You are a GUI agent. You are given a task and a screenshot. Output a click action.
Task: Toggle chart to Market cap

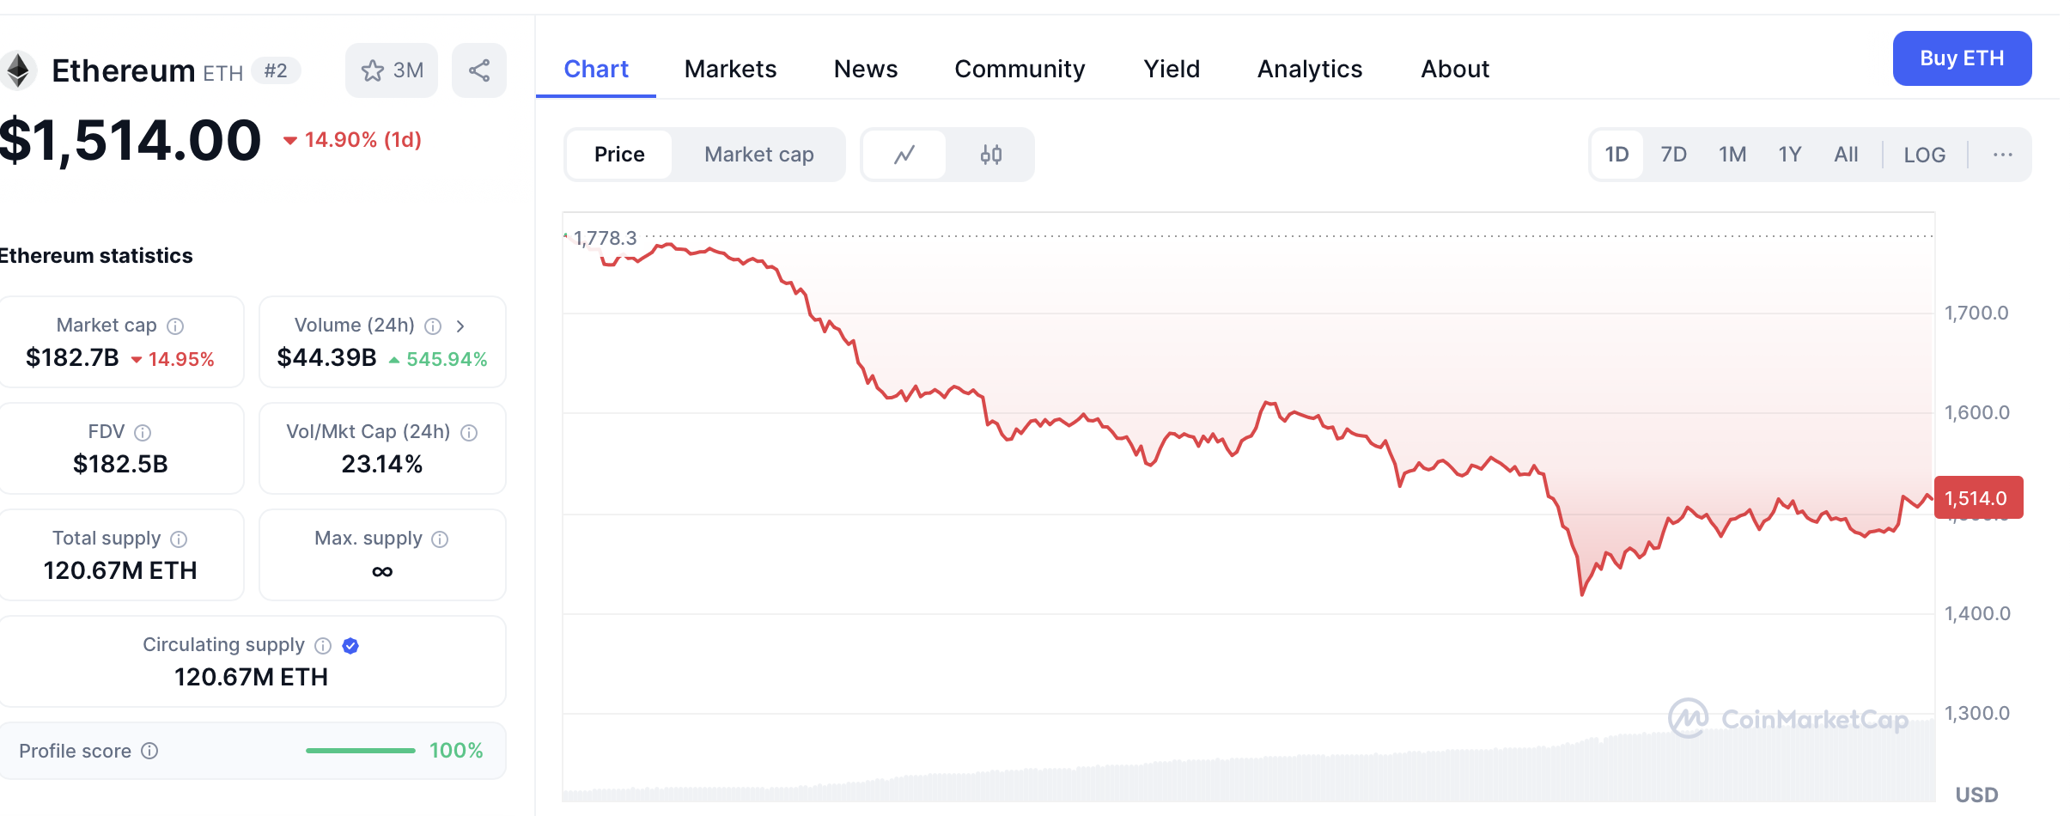point(758,155)
